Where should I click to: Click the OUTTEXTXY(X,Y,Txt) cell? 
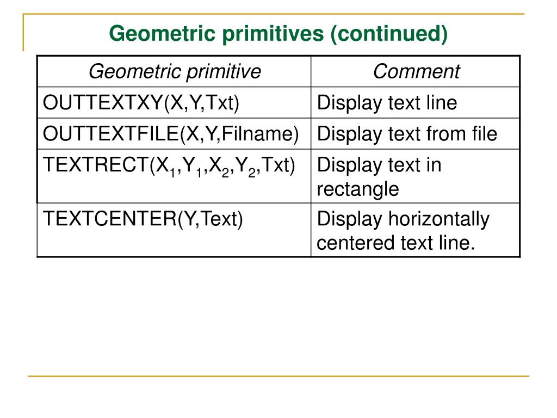click(x=174, y=103)
